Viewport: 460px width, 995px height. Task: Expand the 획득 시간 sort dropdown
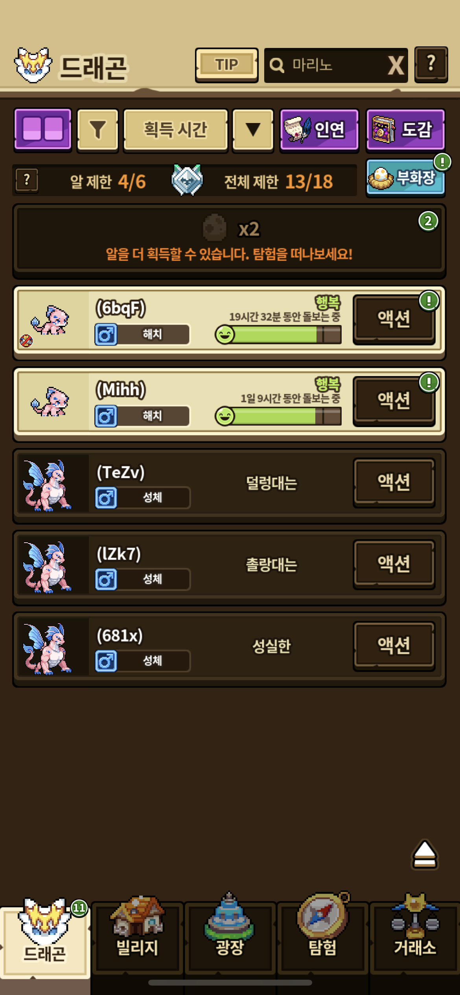175,130
